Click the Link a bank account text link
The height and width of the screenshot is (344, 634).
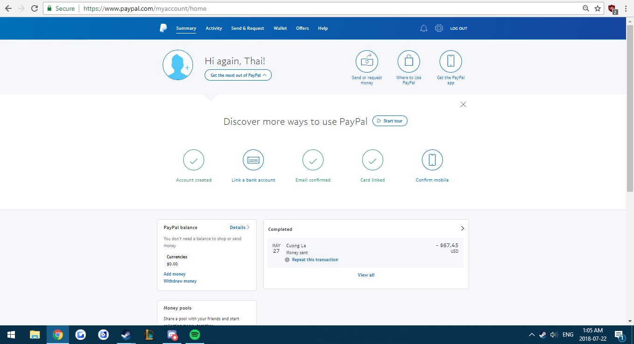click(x=253, y=180)
